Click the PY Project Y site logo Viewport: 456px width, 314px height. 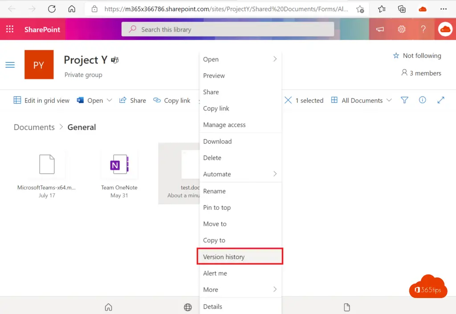39,65
